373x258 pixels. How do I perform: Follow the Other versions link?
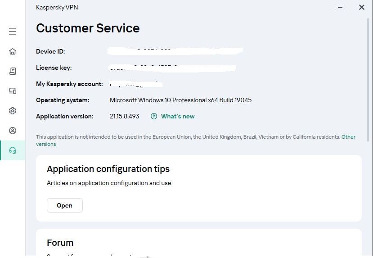(348, 137)
